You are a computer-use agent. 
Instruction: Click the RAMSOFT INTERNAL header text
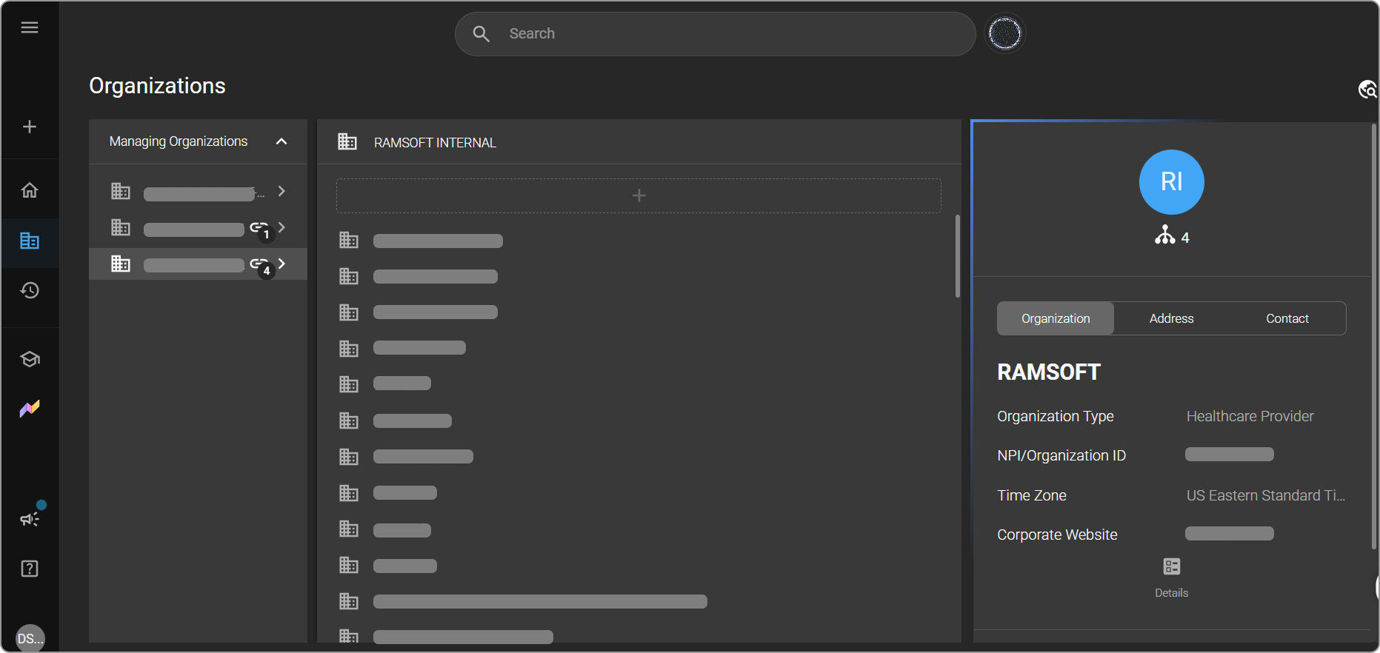tap(435, 143)
